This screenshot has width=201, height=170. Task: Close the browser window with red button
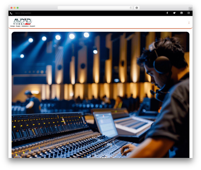pos(12,8)
